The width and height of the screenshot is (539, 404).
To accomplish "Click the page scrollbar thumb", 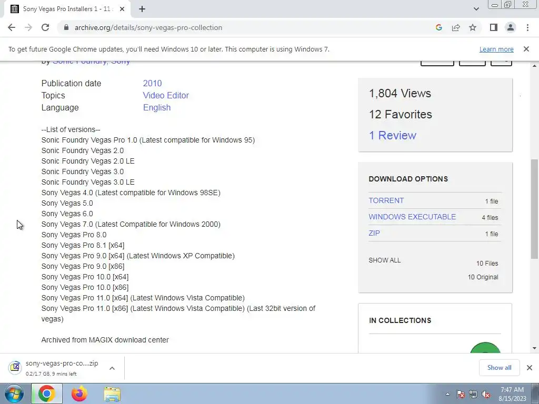I will pyautogui.click(x=534, y=209).
